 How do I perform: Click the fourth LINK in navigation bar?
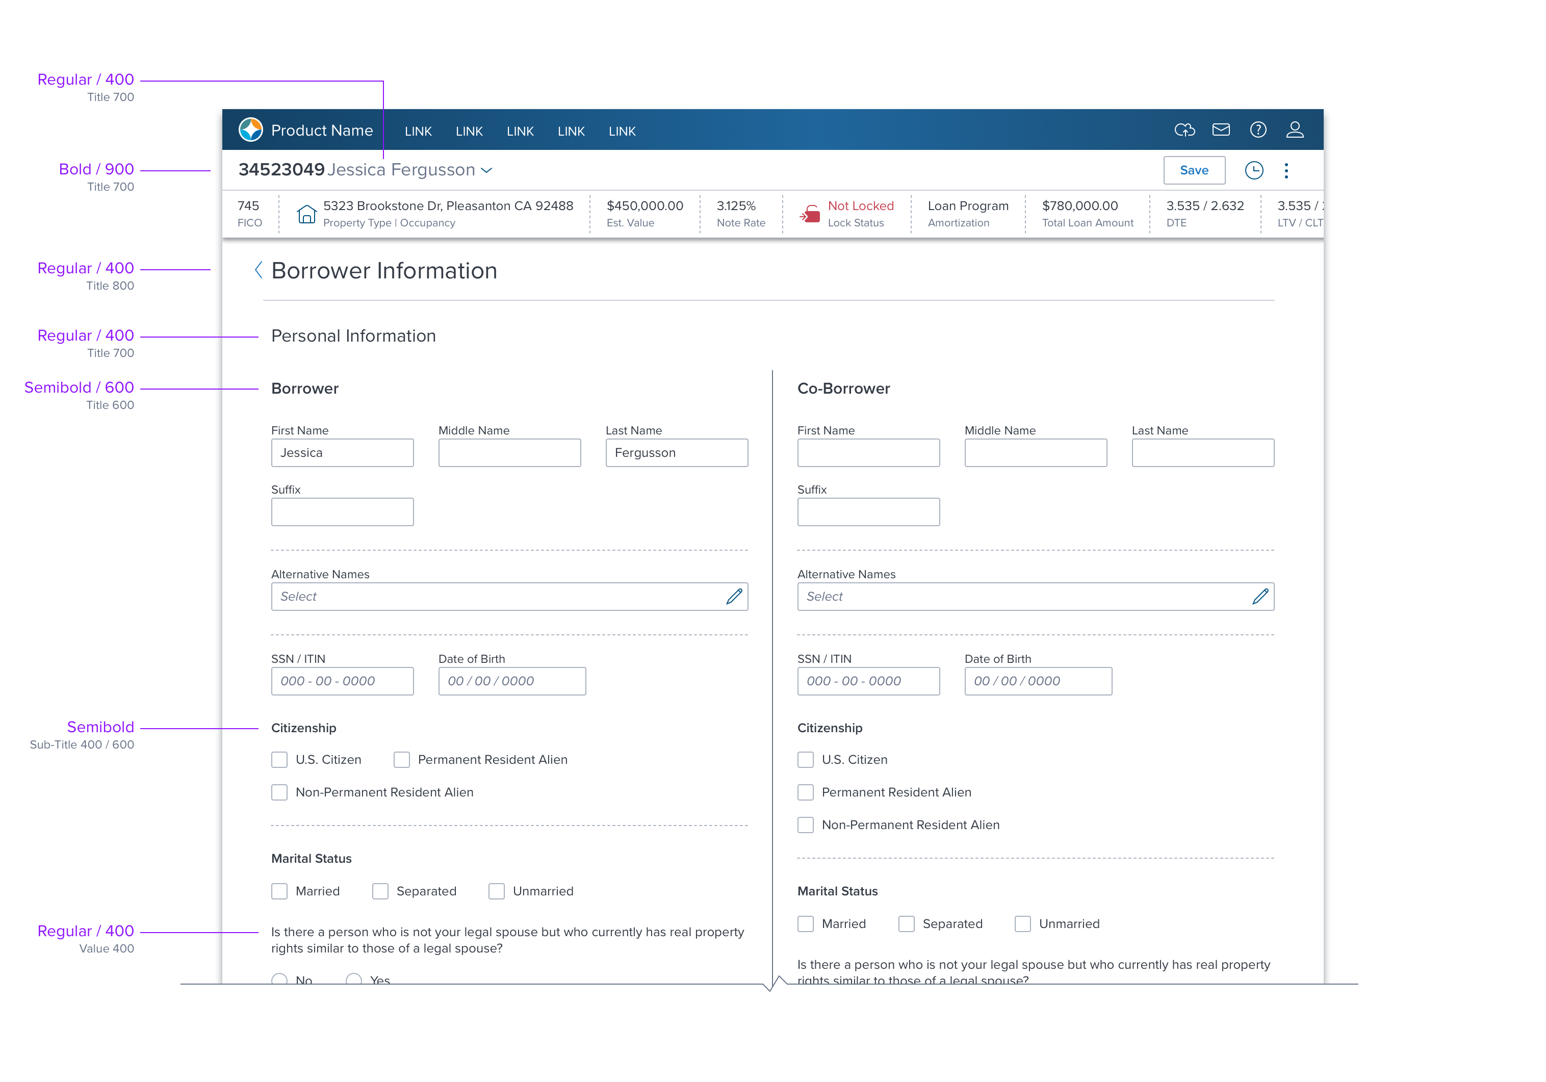[x=571, y=131]
